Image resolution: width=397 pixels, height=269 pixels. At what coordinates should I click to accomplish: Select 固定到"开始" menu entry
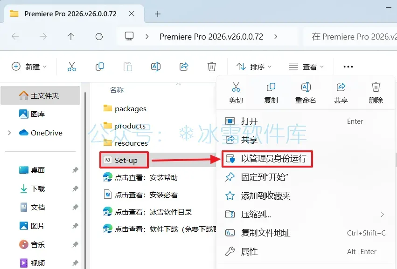click(x=306, y=177)
